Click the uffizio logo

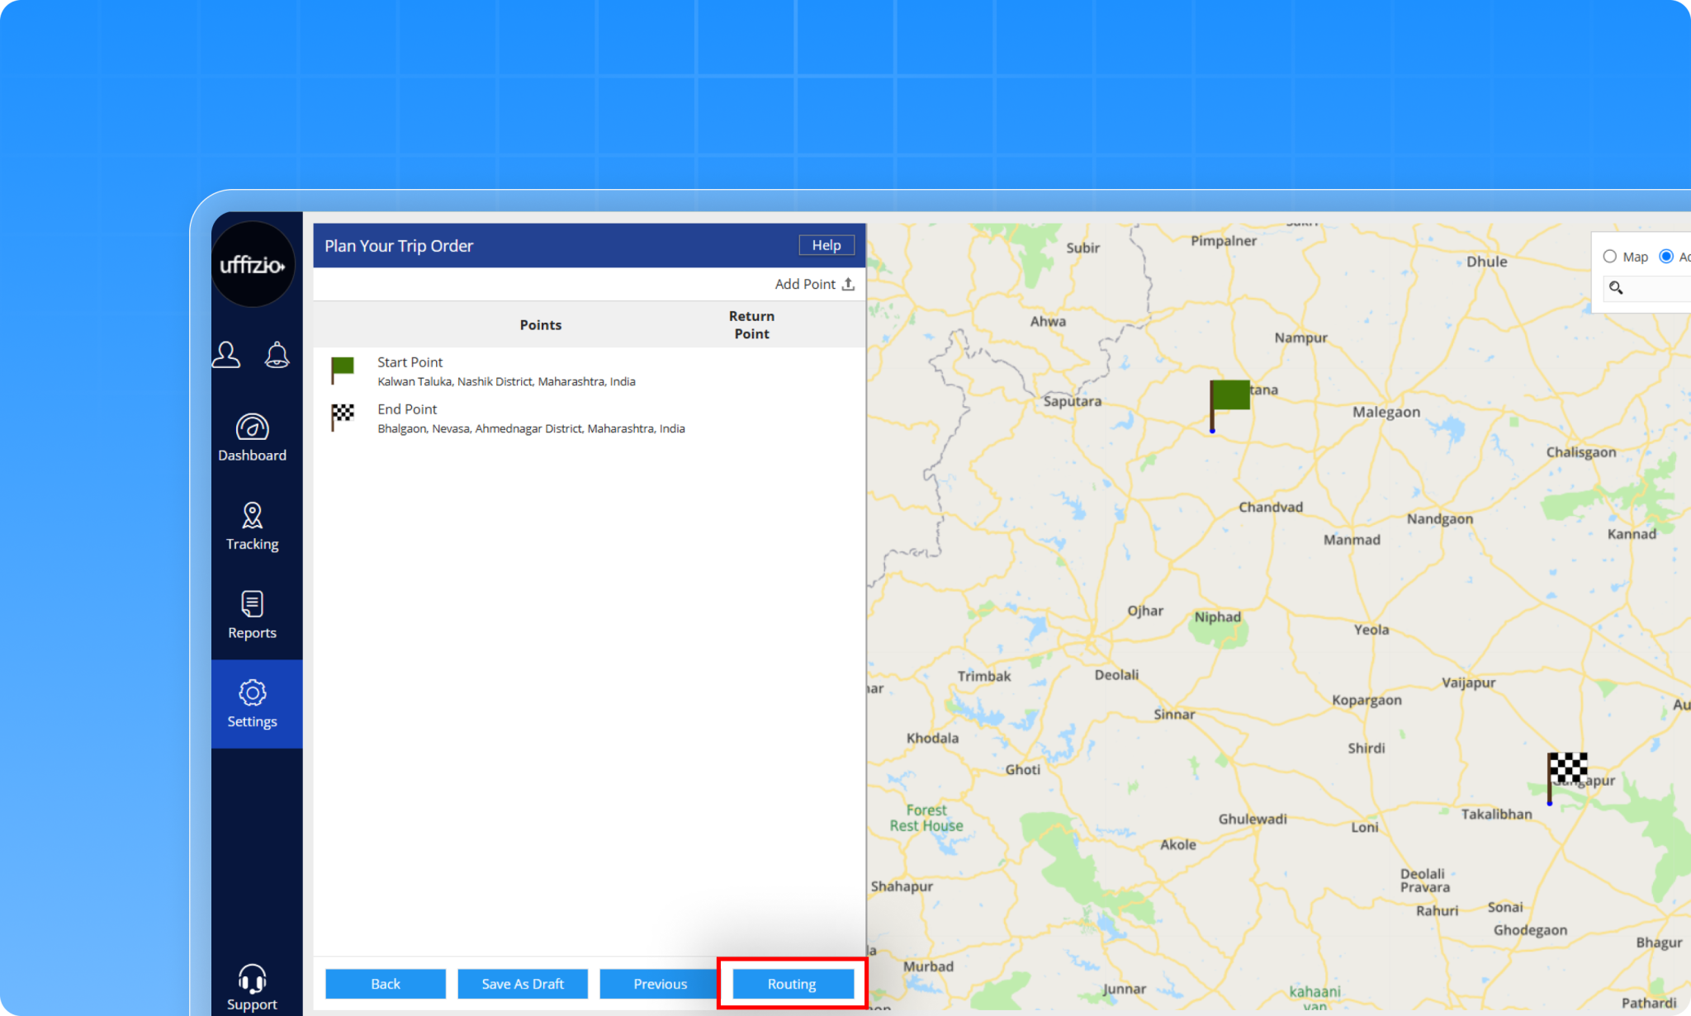click(x=253, y=265)
